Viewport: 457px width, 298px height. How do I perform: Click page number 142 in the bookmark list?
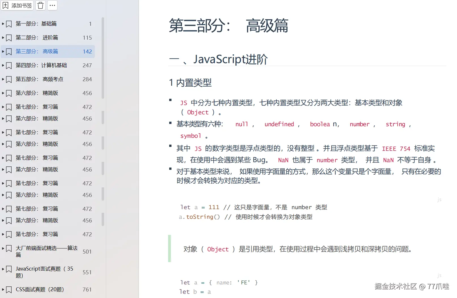(87, 52)
